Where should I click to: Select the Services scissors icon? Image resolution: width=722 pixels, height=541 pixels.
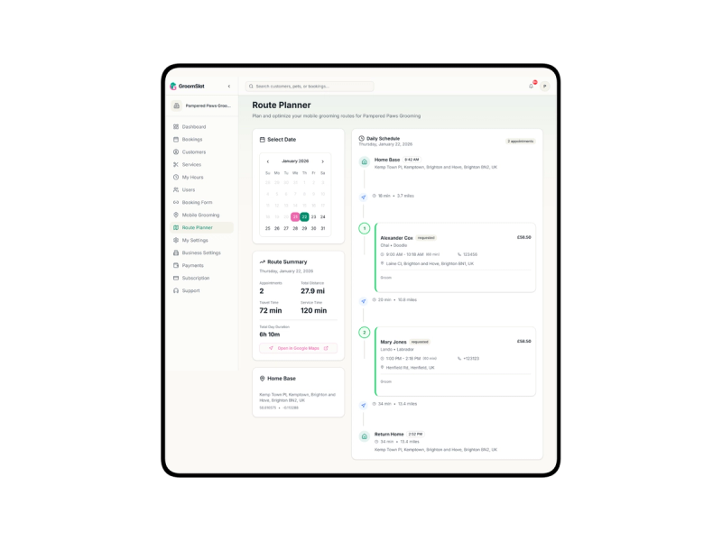pos(178,164)
